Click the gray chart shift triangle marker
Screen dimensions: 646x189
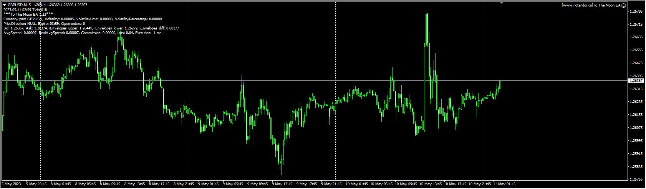[x=502, y=3]
